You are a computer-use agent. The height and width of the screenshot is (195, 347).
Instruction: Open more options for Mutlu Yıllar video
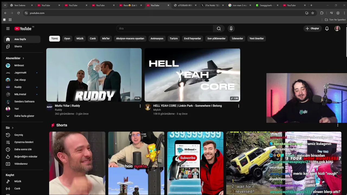pyautogui.click(x=140, y=106)
